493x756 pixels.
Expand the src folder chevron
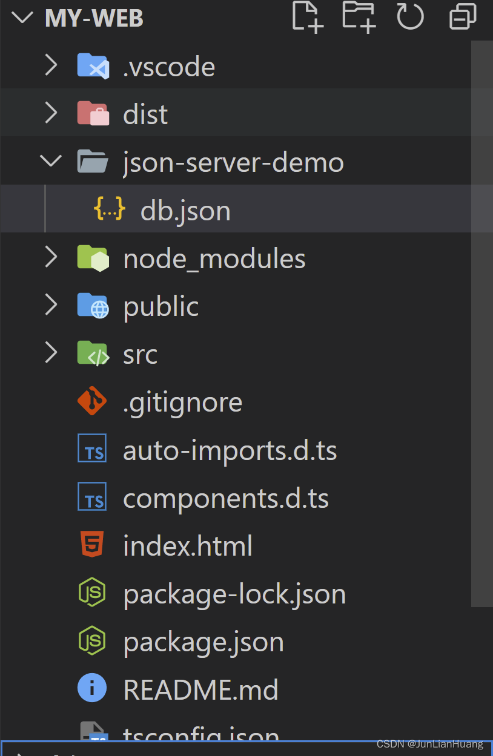(x=51, y=353)
